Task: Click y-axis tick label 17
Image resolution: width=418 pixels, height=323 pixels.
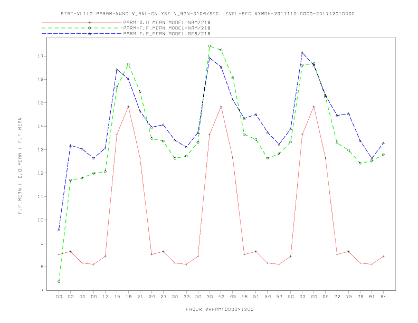Action: [x=41, y=56]
